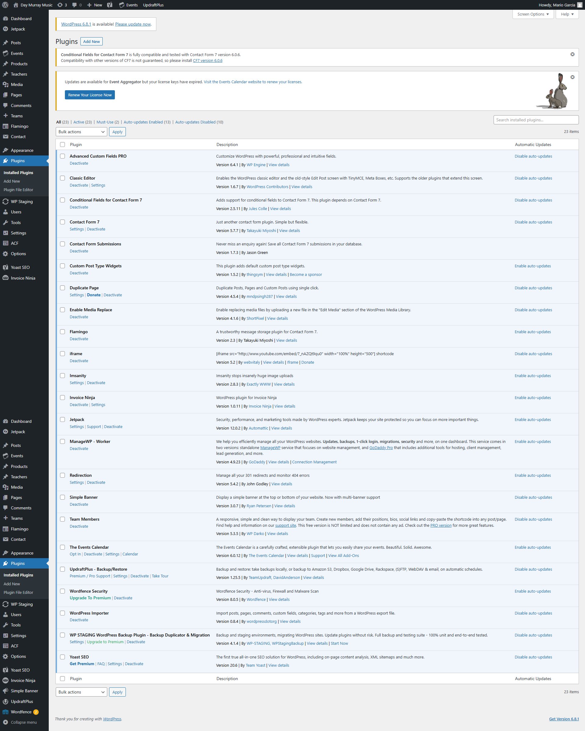Screen dimensions: 585x731
Task: Open the UpdraftPlus shield icon in sidebar
Action: 5,701
